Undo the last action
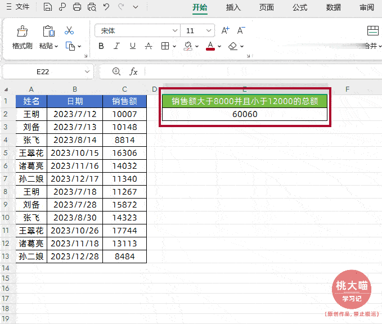The height and width of the screenshot is (324, 382). click(106, 7)
